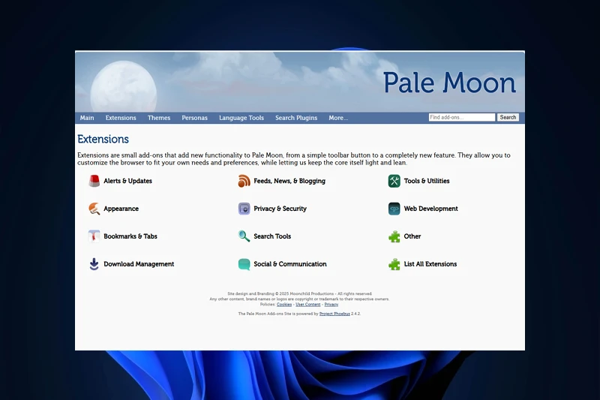This screenshot has width=600, height=400.
Task: Open the Tools & Utilities category link
Action: [427, 181]
